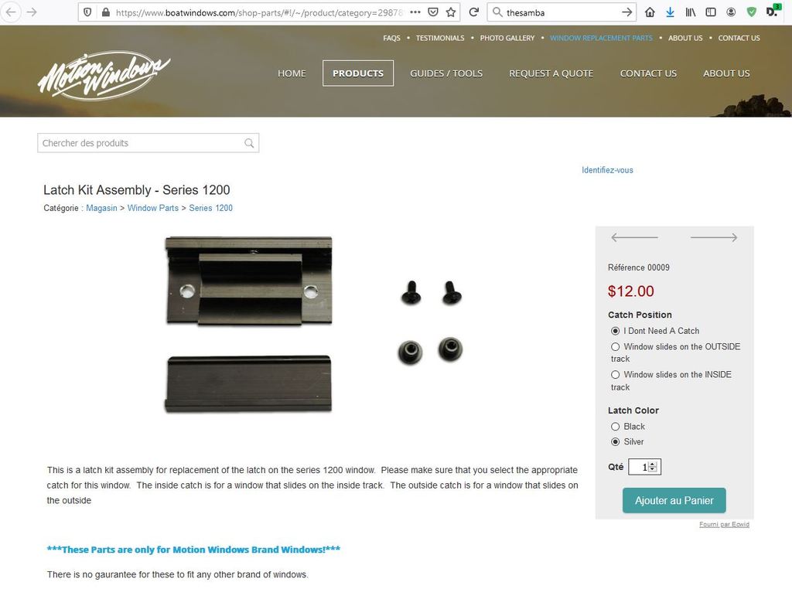This screenshot has height=596, width=792.
Task: Open the Firefox home page icon
Action: (x=650, y=12)
